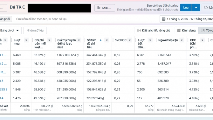Viewport: 213px width, 120px height.
Task: Open the dropdown arrow next to Lưu
Action: tap(196, 8)
